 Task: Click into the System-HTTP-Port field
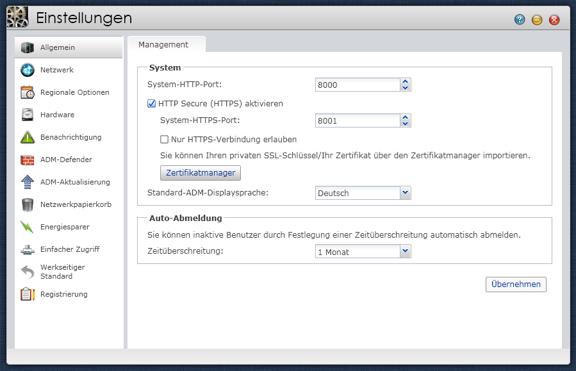click(358, 85)
